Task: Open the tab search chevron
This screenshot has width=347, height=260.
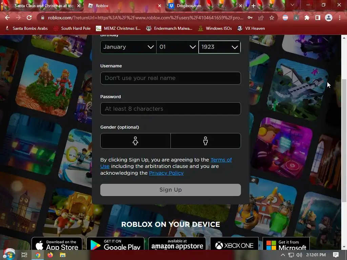Action: pyautogui.click(x=292, y=5)
